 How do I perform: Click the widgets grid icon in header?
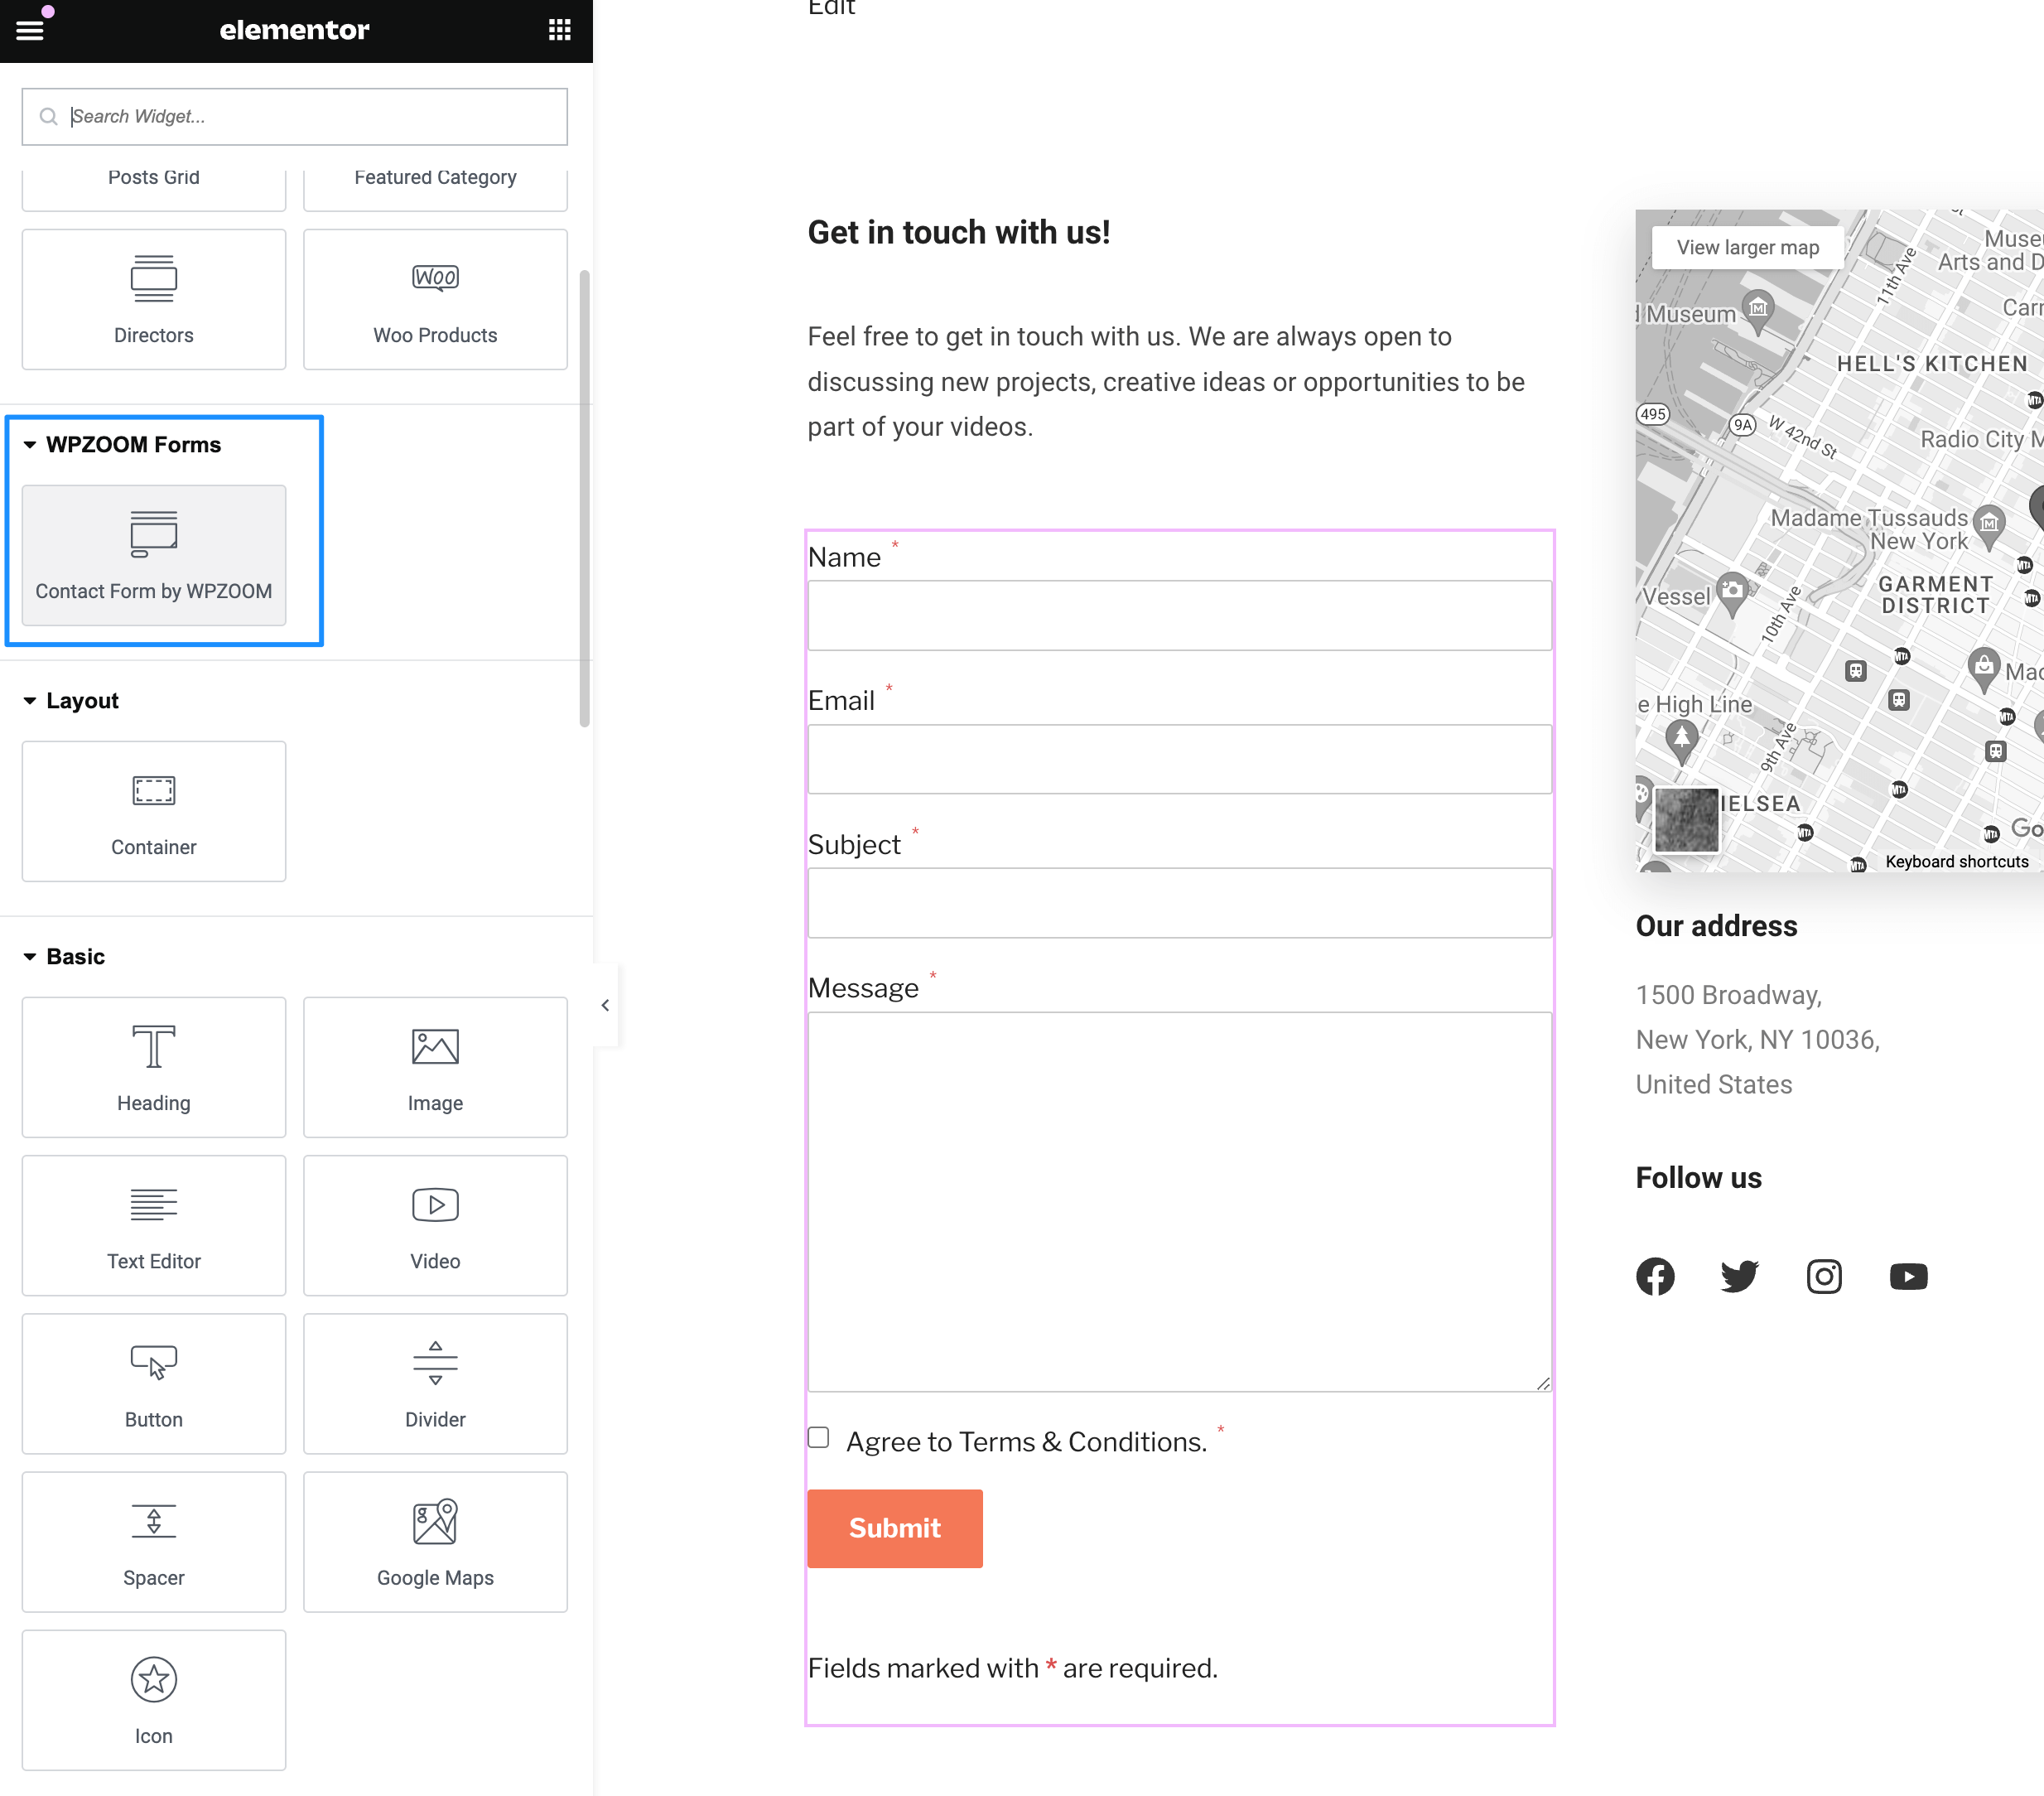[x=559, y=30]
